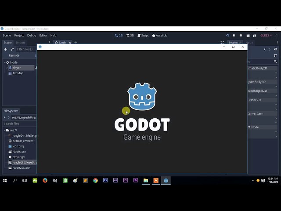The image size is (281, 211).
Task: Stop the running scene
Action: pyautogui.click(x=241, y=36)
